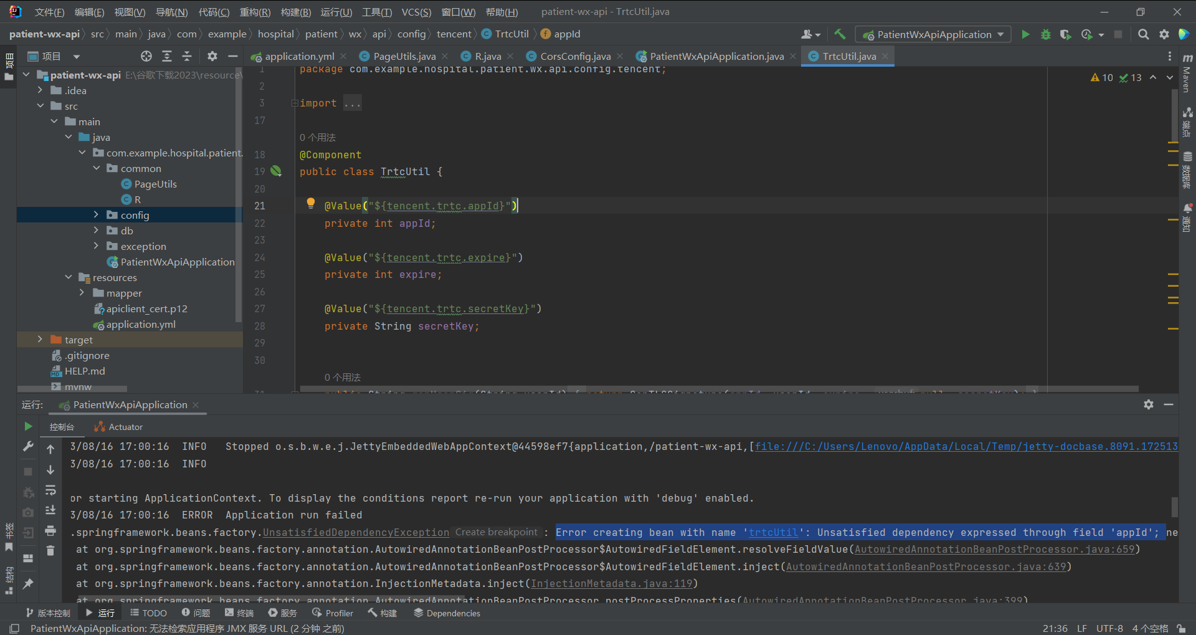Open IDE settings gear in top toolbar
Screen dimensions: 1196x635
pyautogui.click(x=1164, y=34)
